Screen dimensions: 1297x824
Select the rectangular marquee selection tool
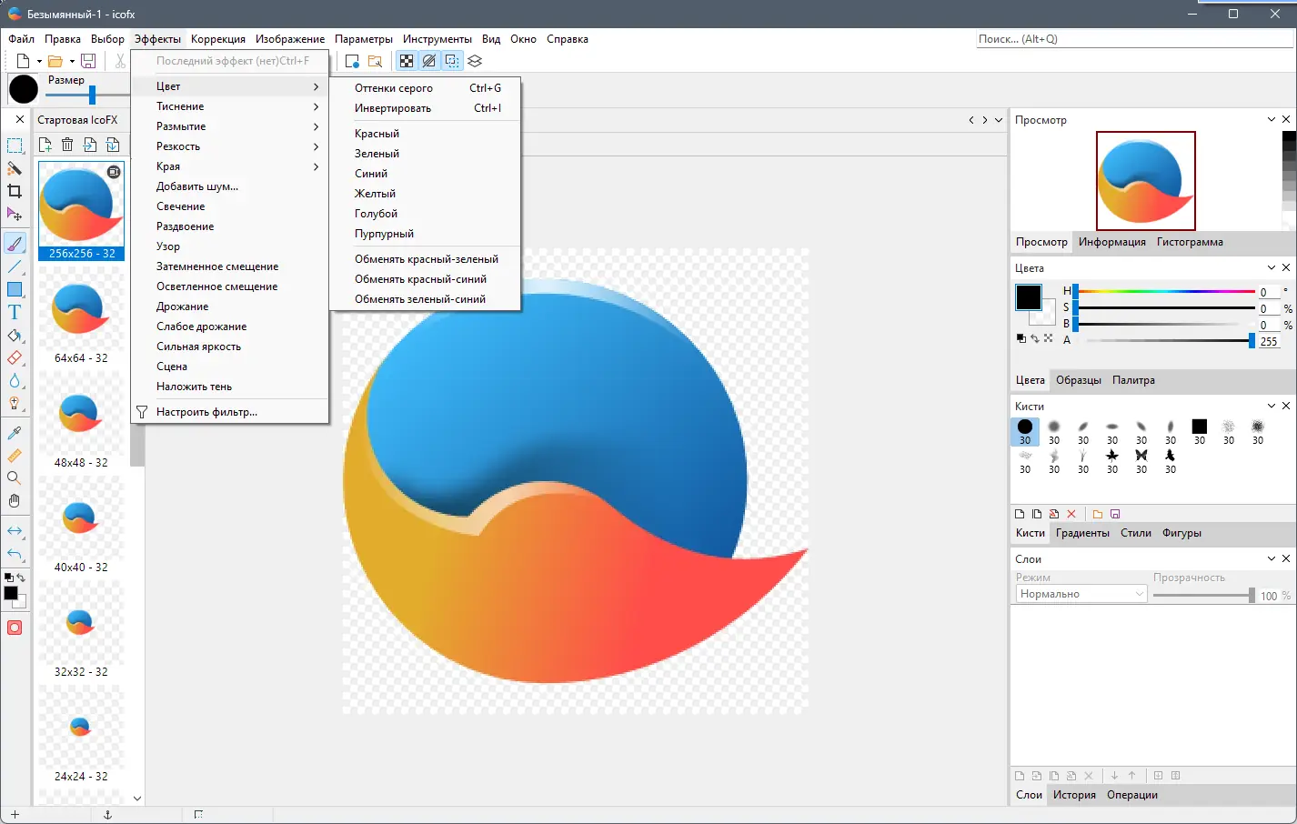(15, 146)
